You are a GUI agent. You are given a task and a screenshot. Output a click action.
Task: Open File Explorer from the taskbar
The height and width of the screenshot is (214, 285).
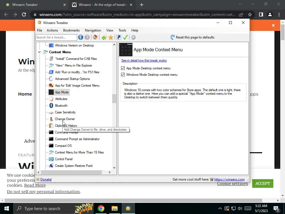pyautogui.click(x=114, y=208)
